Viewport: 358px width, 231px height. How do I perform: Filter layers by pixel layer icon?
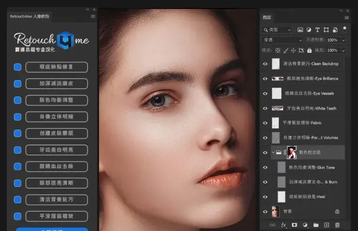300,30
